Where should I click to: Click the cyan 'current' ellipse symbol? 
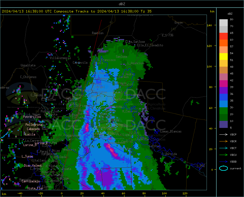point(223,168)
